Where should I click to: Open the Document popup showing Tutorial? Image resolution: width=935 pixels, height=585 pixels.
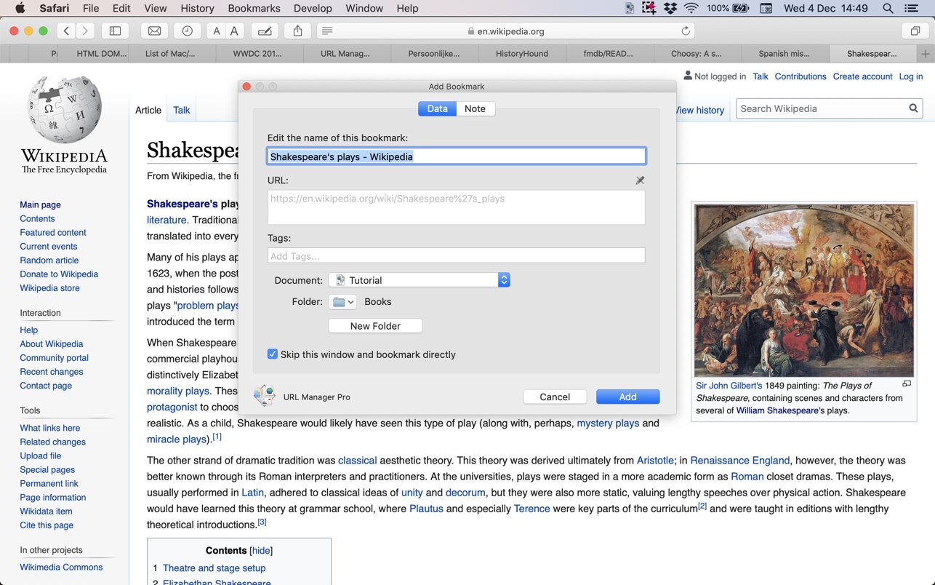[x=419, y=280]
